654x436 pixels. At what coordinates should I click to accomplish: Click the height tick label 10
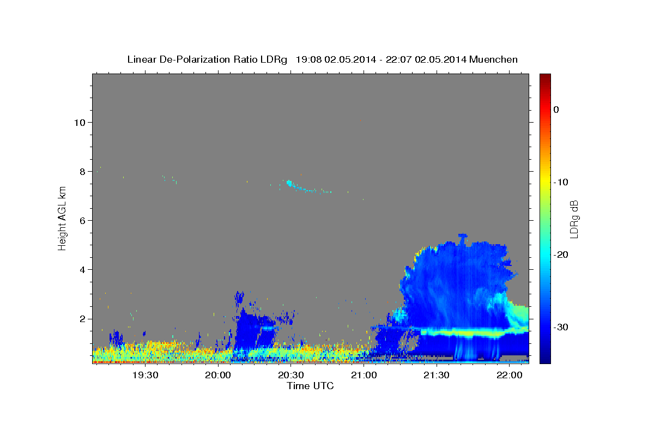[x=81, y=122]
